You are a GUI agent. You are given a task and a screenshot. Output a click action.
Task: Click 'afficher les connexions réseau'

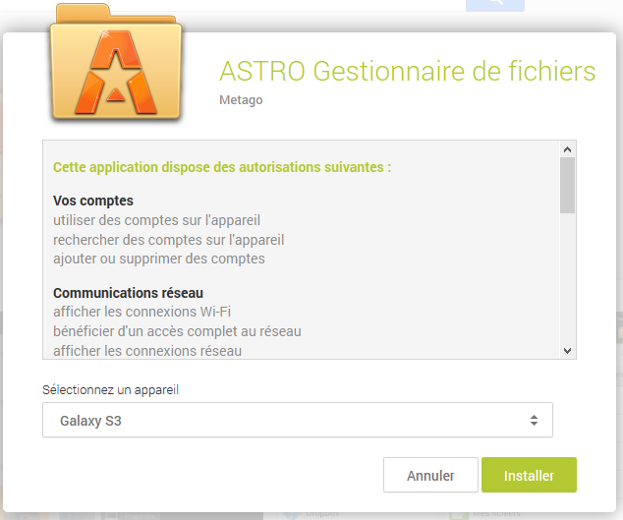(x=147, y=351)
